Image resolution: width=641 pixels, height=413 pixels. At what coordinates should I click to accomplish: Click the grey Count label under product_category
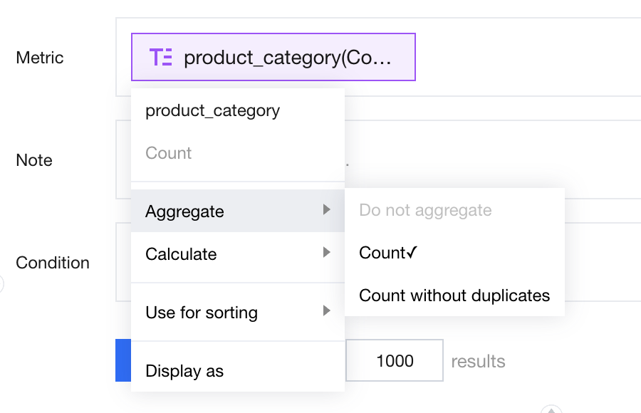pyautogui.click(x=168, y=153)
